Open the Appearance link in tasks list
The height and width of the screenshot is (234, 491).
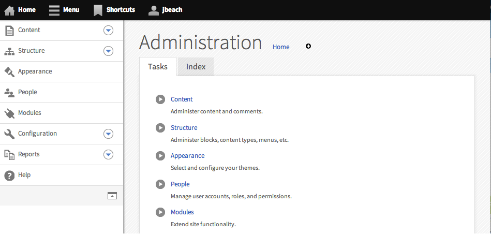(x=188, y=156)
